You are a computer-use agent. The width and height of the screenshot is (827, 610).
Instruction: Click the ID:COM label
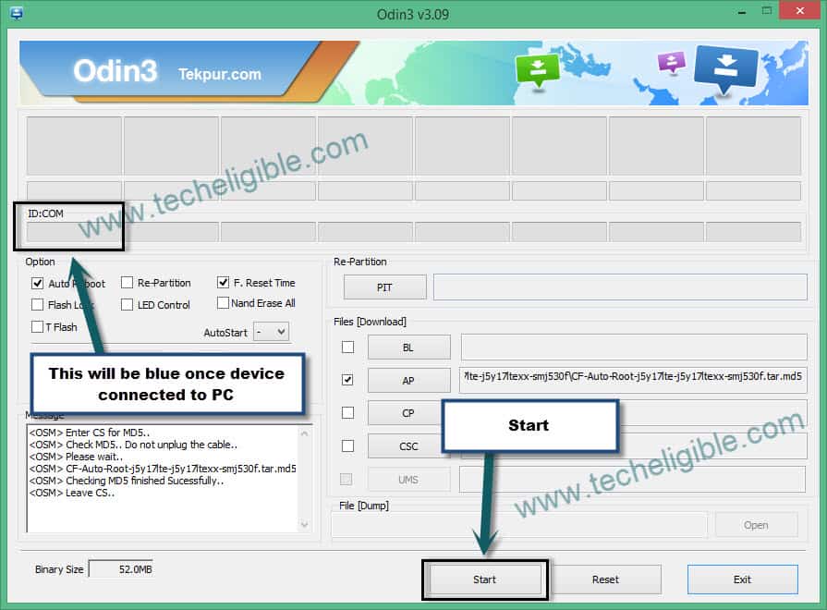point(46,213)
